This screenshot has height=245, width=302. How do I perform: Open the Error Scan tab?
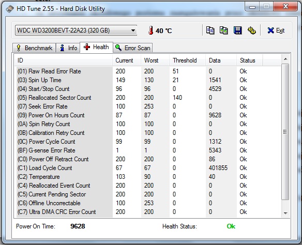(133, 48)
